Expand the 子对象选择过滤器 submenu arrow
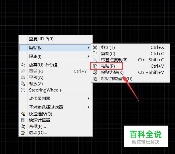The image size is (175, 154). pyautogui.click(x=89, y=107)
